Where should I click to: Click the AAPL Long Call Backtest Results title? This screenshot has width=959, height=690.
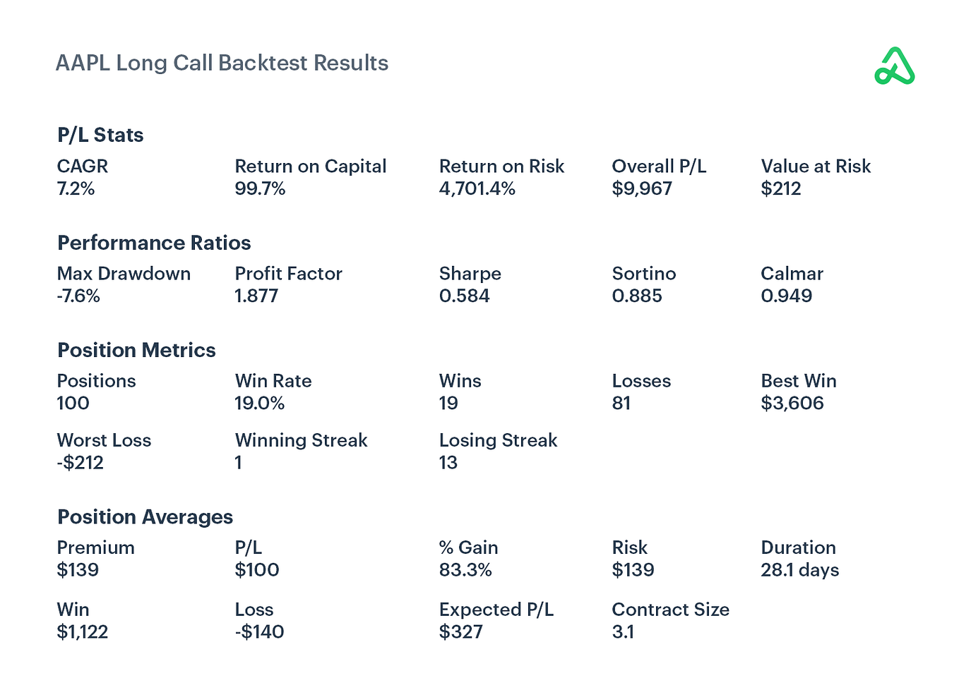click(222, 63)
